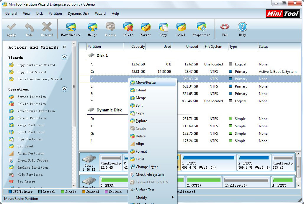Open the Format toolbar tool

(x=146, y=29)
